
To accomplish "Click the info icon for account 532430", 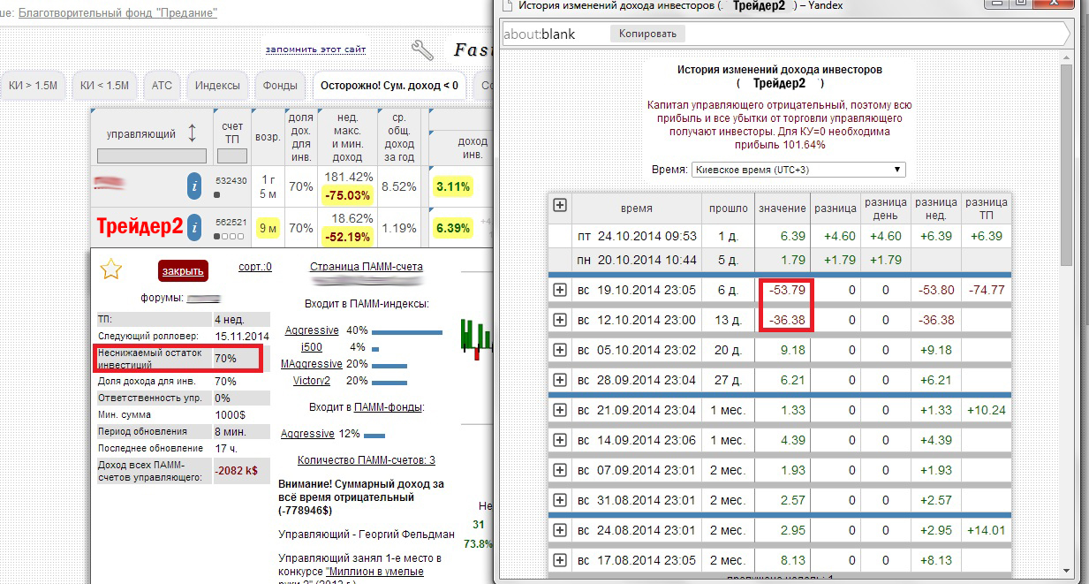I will (195, 186).
